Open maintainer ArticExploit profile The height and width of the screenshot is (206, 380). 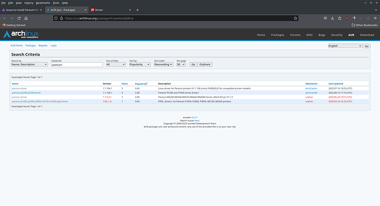[311, 88]
